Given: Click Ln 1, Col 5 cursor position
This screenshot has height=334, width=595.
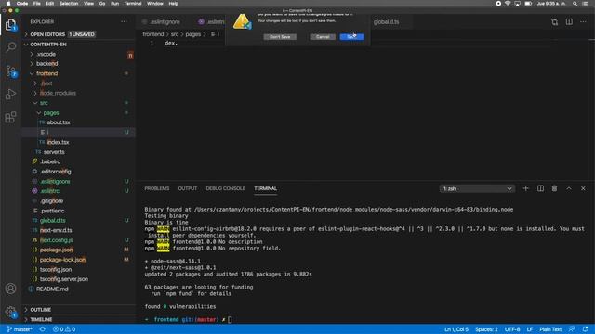Looking at the screenshot, I should point(456,329).
